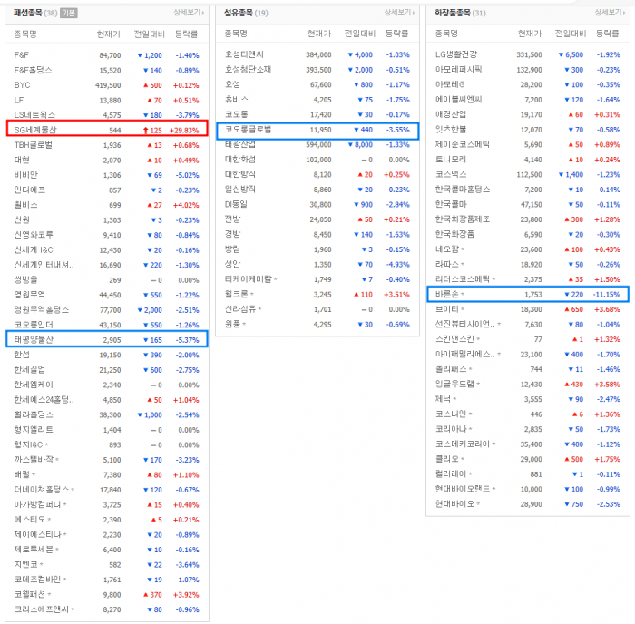This screenshot has height=624, width=635.
Task: Open 리더스코스메틱 stock
Action: click(463, 279)
